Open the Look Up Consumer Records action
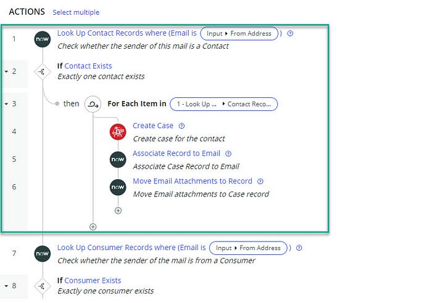 (x=131, y=248)
